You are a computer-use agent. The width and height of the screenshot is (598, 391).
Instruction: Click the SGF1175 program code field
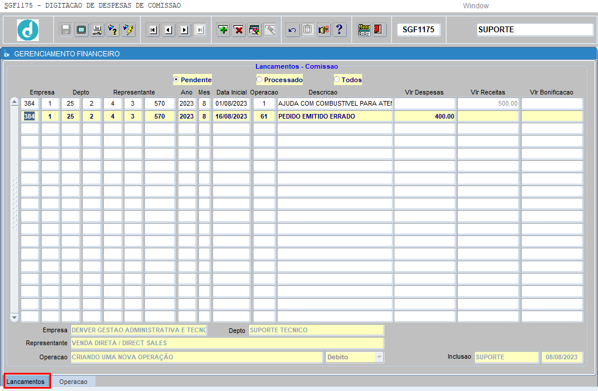418,29
